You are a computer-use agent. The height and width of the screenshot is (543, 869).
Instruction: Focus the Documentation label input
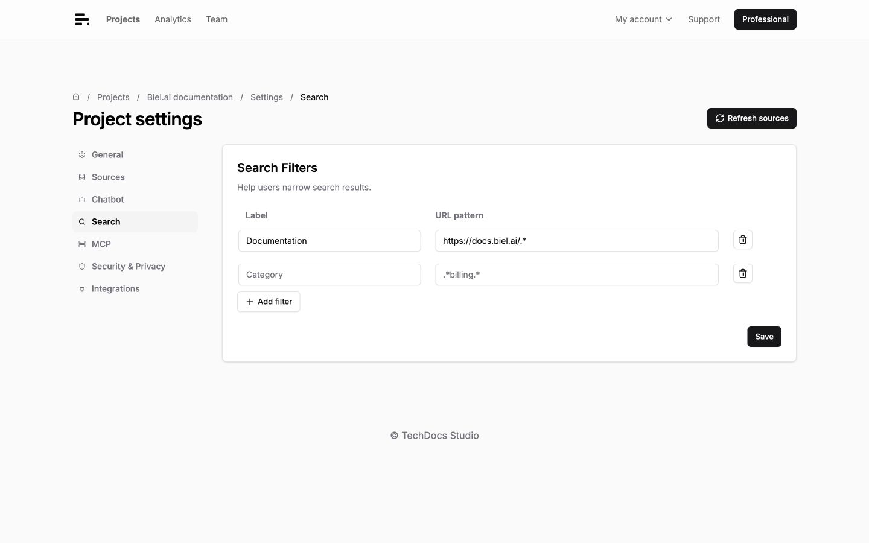pos(329,241)
